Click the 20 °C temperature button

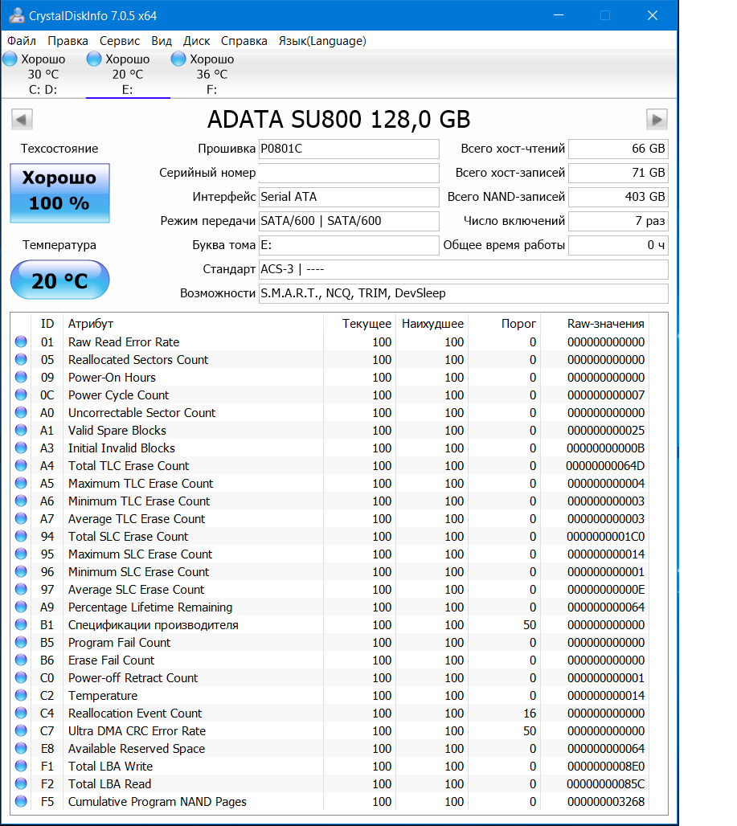coord(59,280)
